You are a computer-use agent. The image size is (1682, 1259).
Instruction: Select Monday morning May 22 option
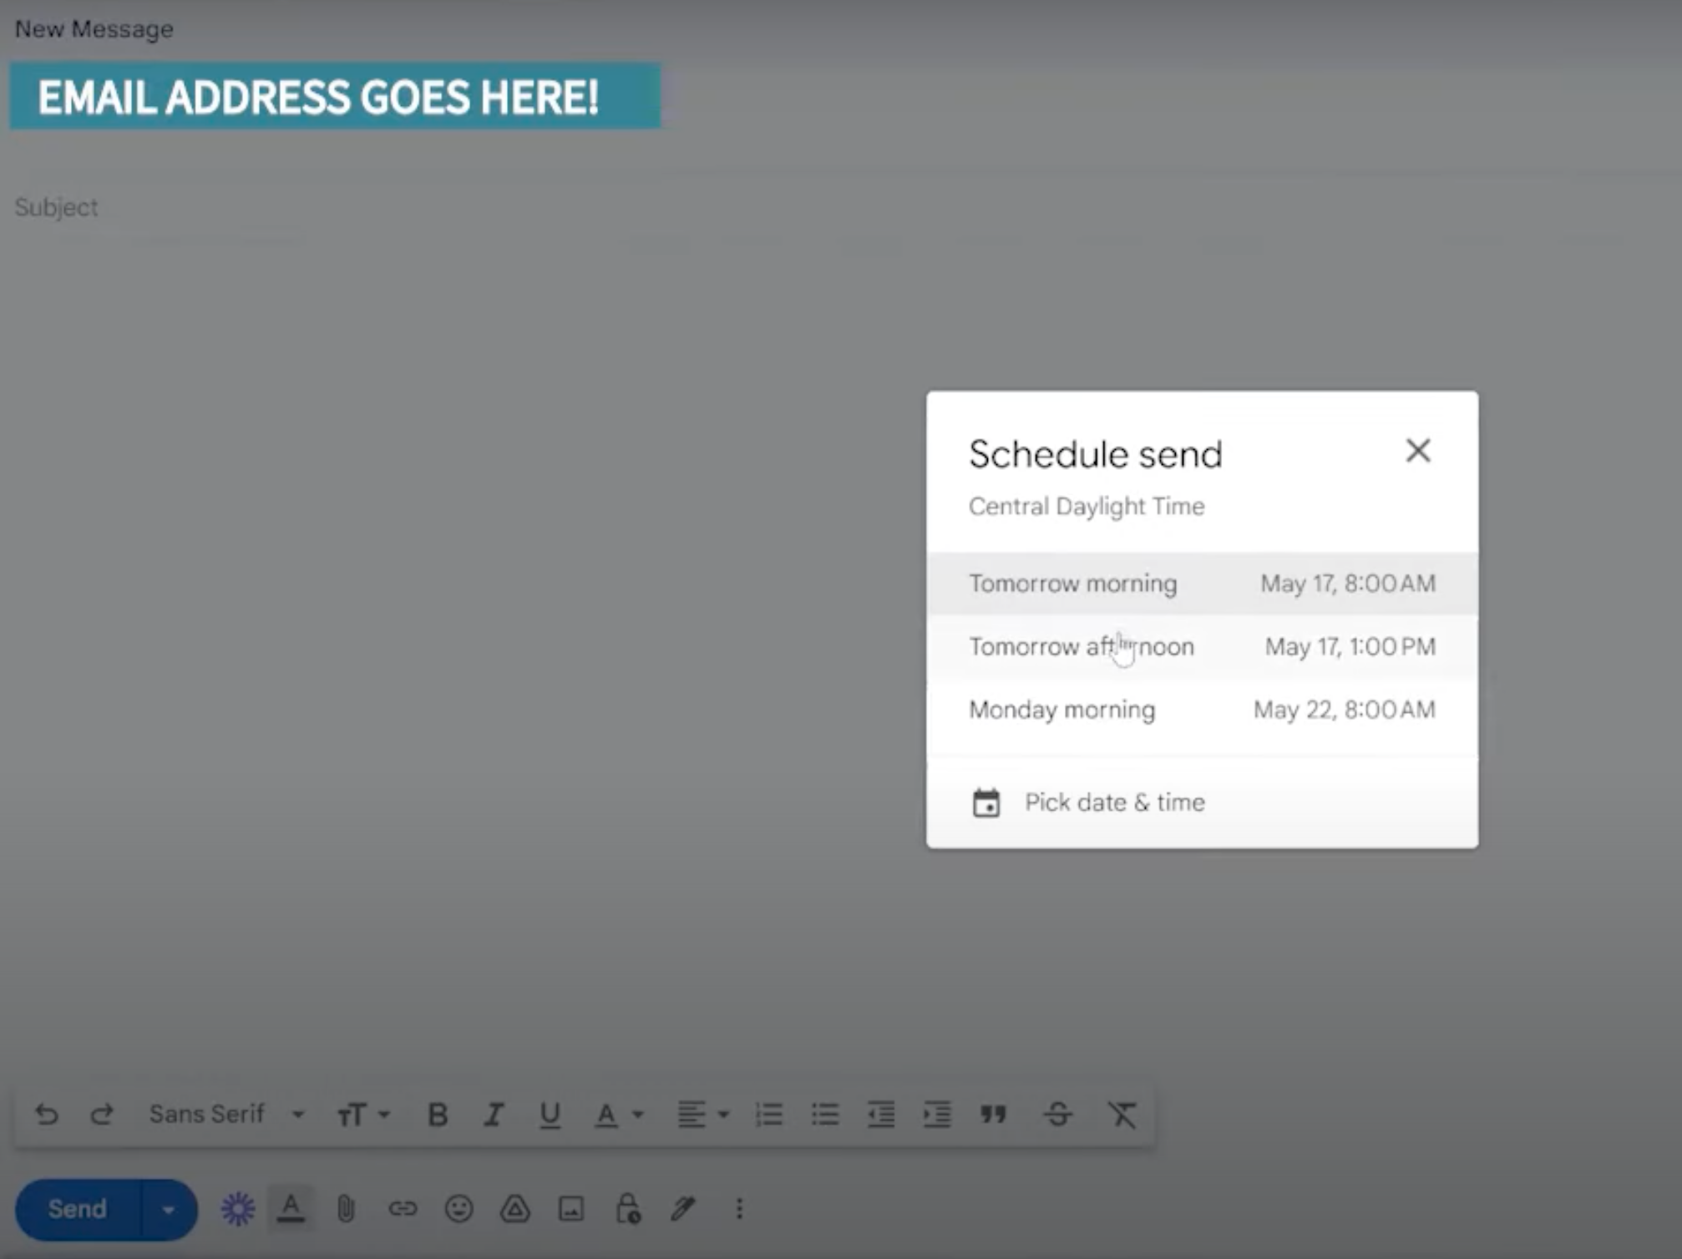click(x=1201, y=710)
